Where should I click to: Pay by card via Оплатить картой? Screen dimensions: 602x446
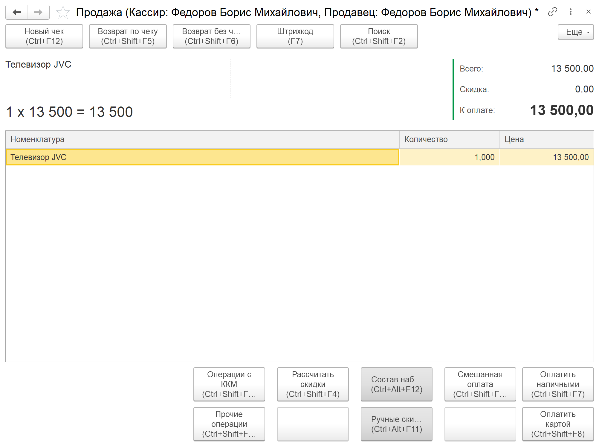558,424
